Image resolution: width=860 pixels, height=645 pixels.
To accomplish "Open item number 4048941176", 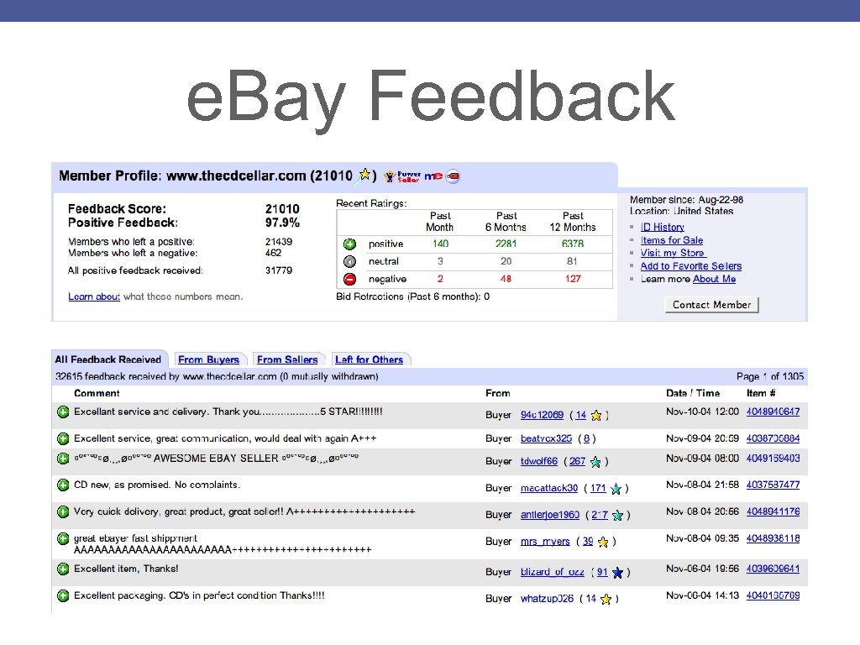I will (773, 511).
